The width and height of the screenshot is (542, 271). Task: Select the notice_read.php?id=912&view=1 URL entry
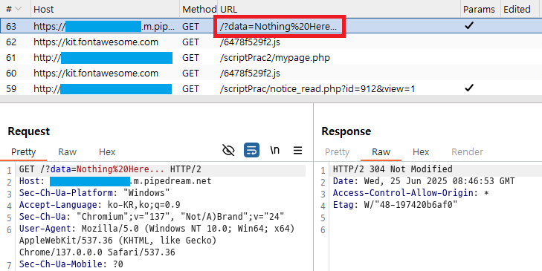pyautogui.click(x=317, y=88)
